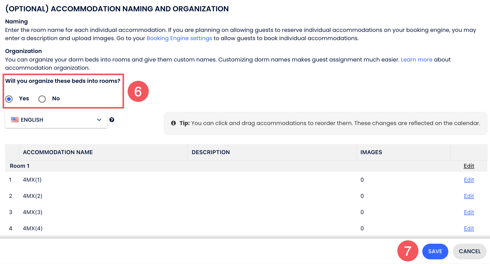Select Yes to organize beds into rooms

coord(9,99)
